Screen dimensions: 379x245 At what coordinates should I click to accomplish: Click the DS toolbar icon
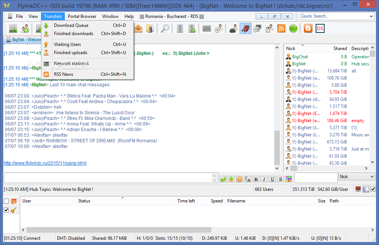(x=320, y=29)
